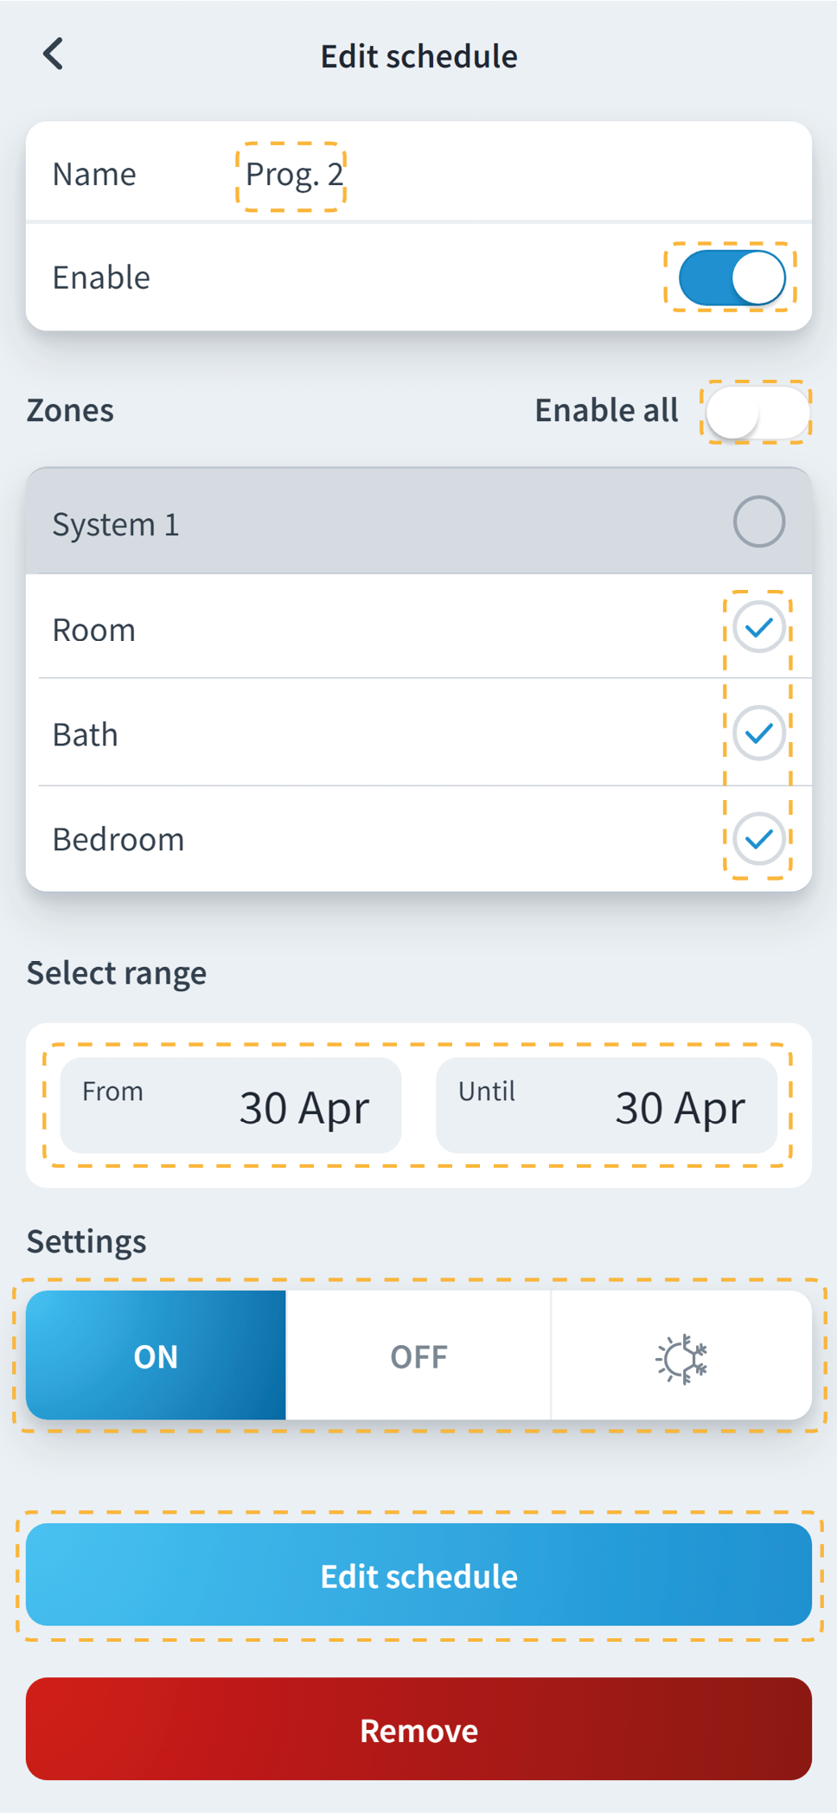Edit the Prog. 2 name field

pos(293,175)
